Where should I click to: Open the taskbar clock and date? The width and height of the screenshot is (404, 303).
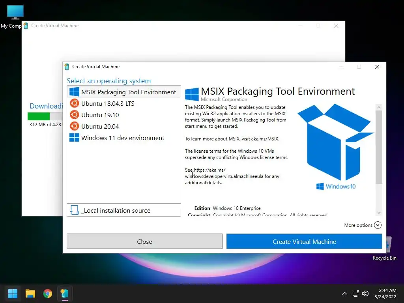click(x=385, y=294)
